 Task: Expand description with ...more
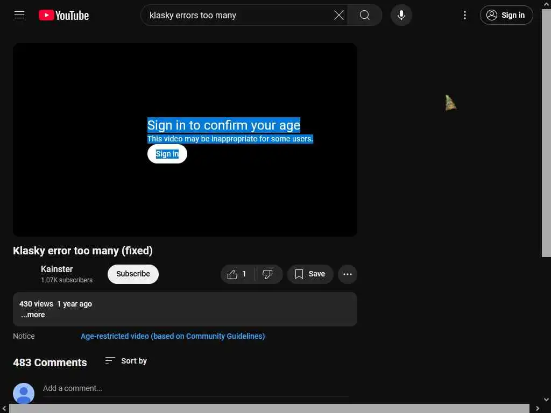[x=33, y=315]
